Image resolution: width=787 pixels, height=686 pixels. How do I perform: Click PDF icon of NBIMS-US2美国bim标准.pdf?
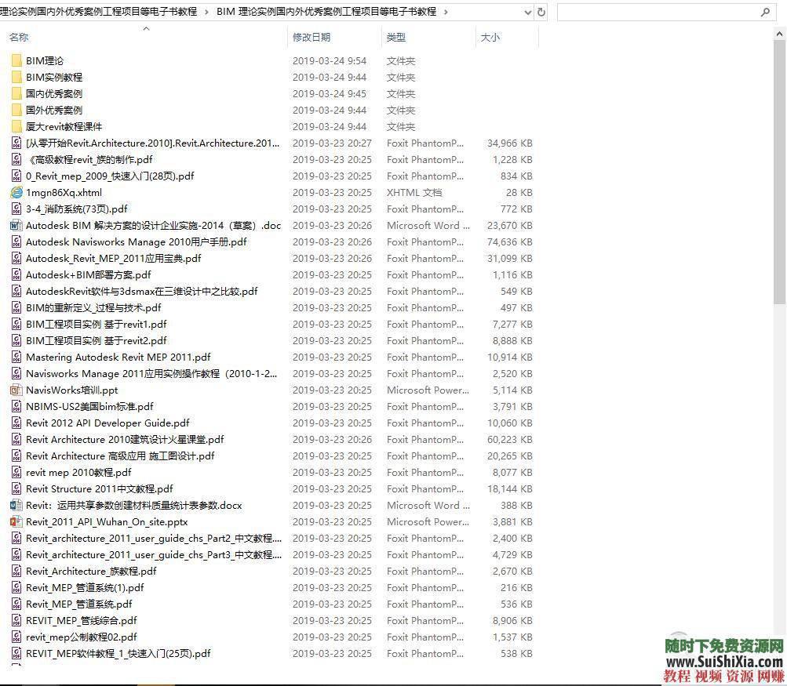coord(16,407)
